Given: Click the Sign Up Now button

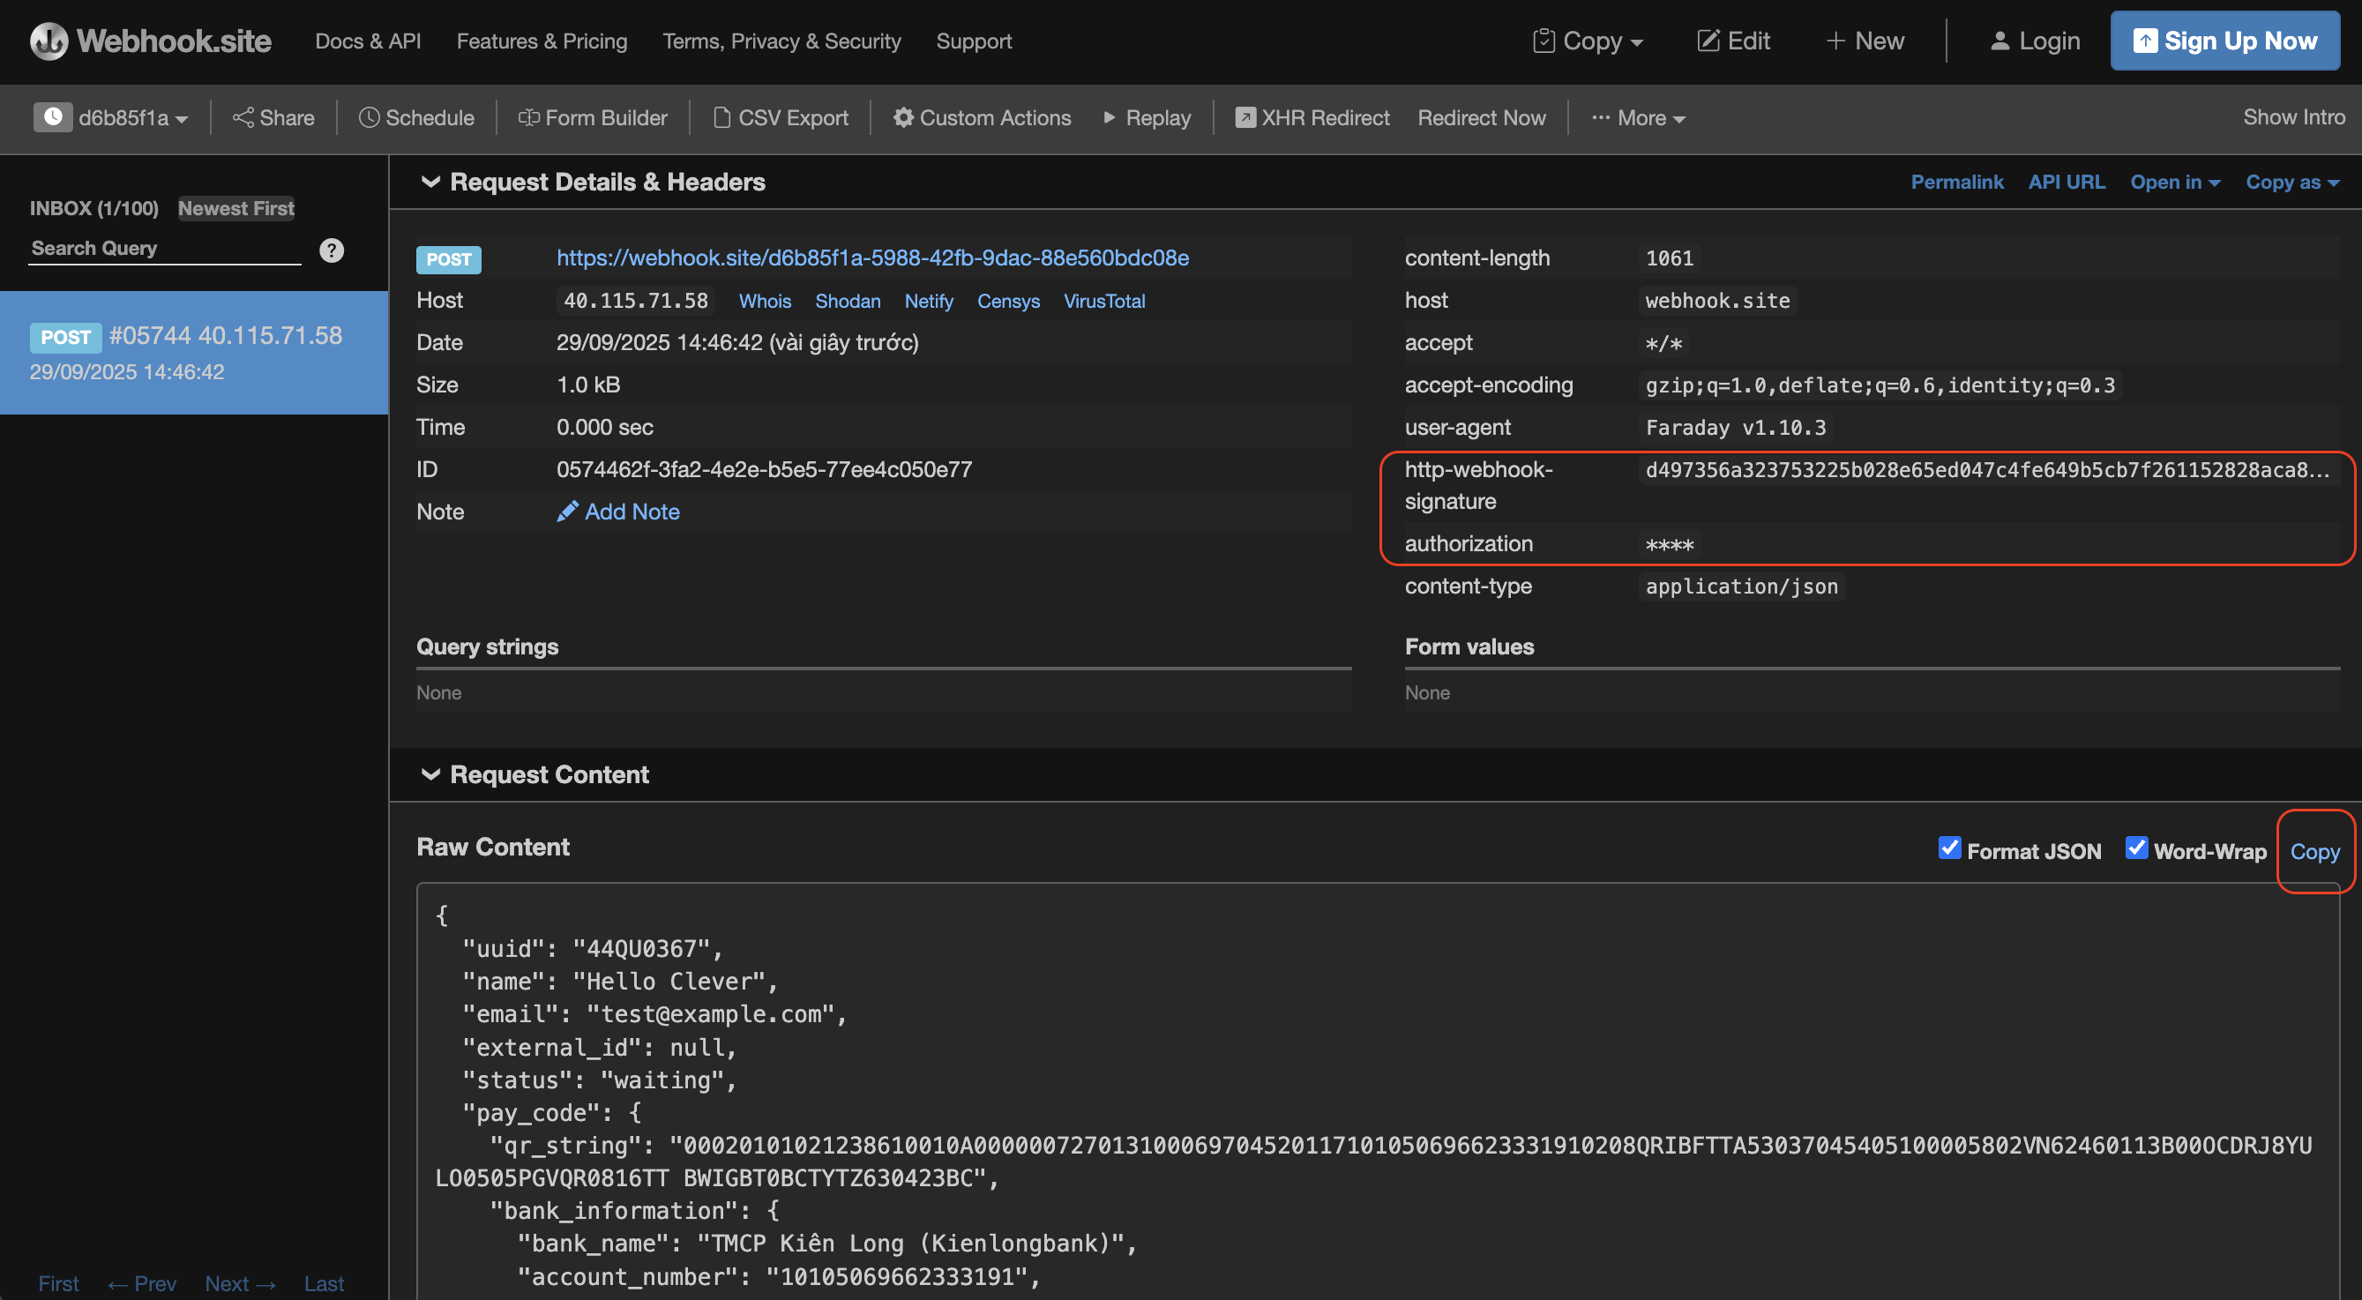Looking at the screenshot, I should click(x=2225, y=41).
